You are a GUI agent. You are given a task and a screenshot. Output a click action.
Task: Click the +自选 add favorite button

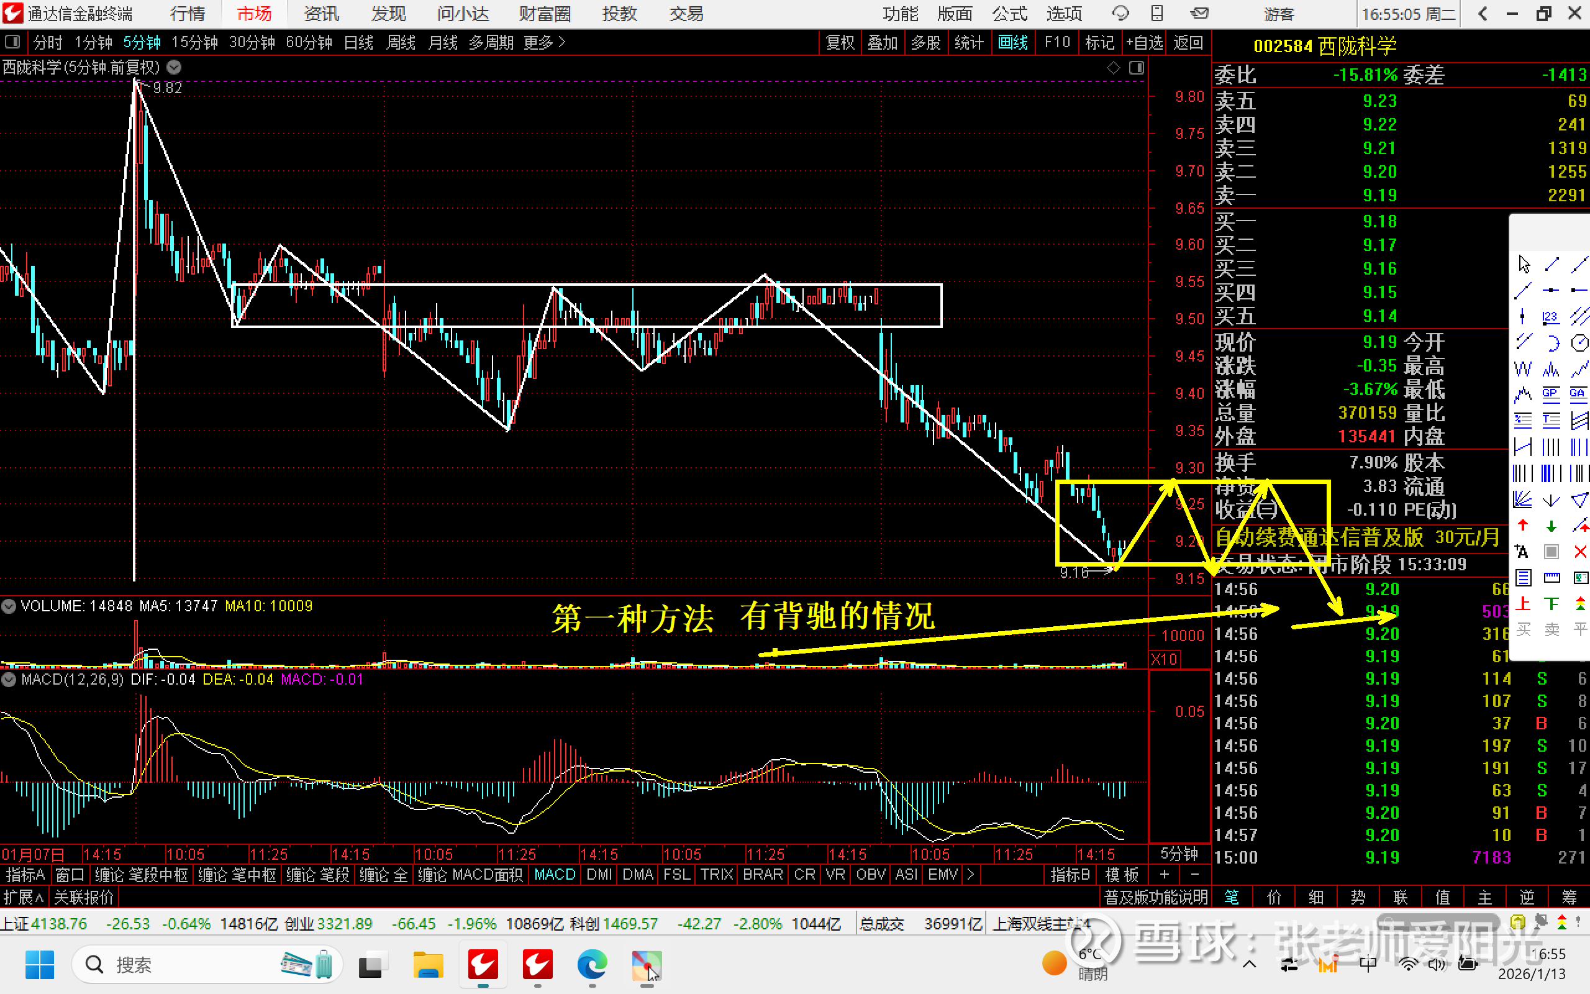point(1144,43)
